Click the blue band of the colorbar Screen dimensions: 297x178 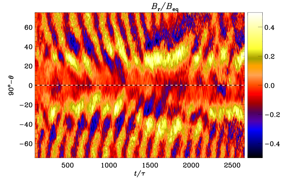(x=255, y=130)
